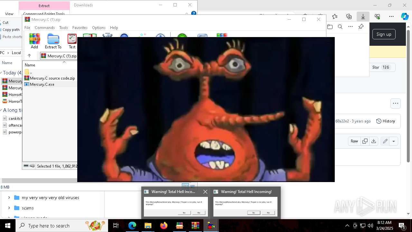Open Task View on taskbar
The width and height of the screenshot is (412, 232).
pyautogui.click(x=116, y=226)
